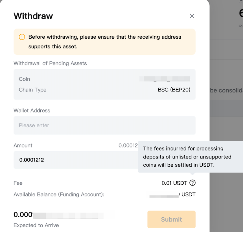This screenshot has width=243, height=232.
Task: Click the Amount label above the field
Action: point(23,145)
